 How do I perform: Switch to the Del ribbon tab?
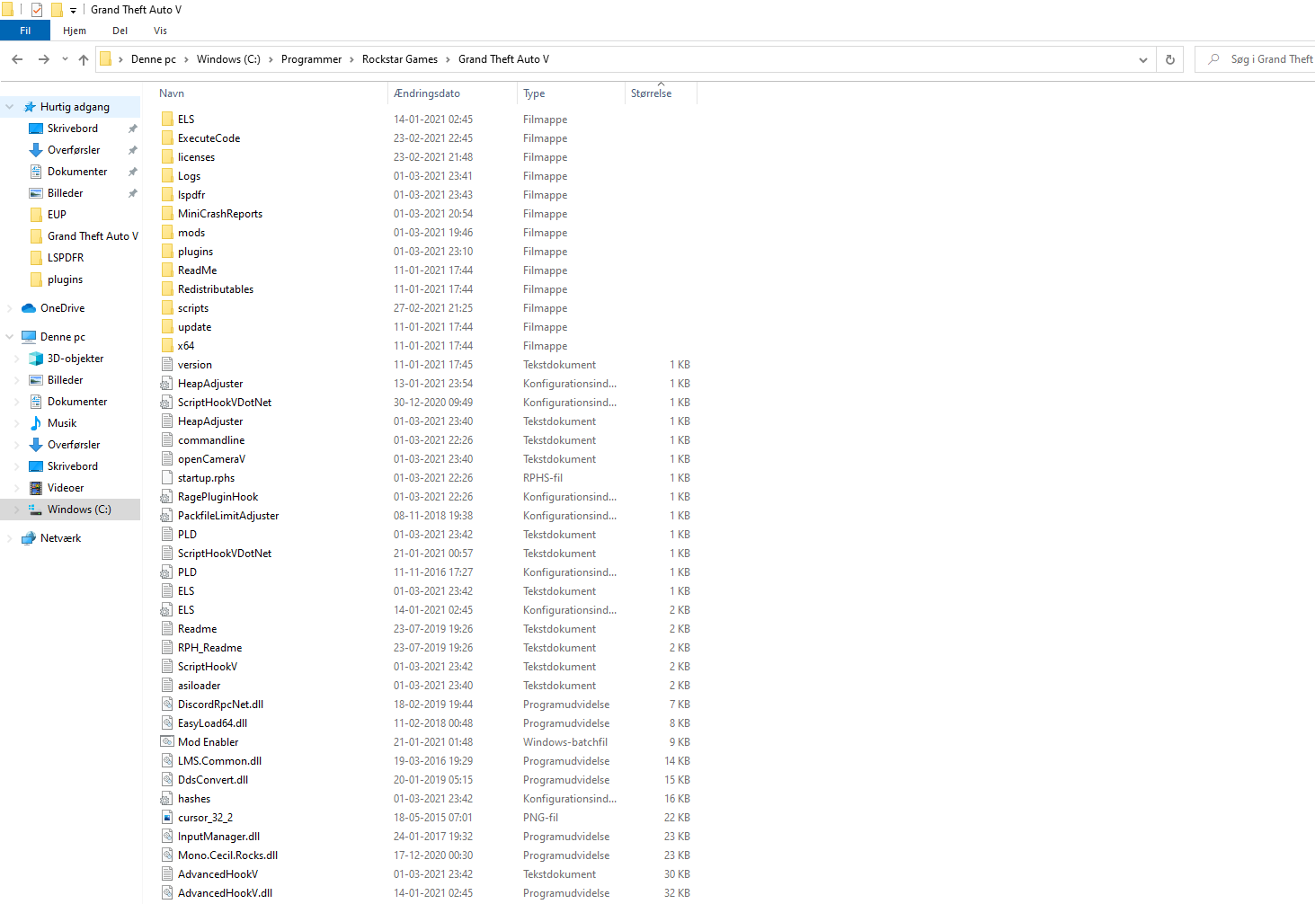pyautogui.click(x=120, y=31)
